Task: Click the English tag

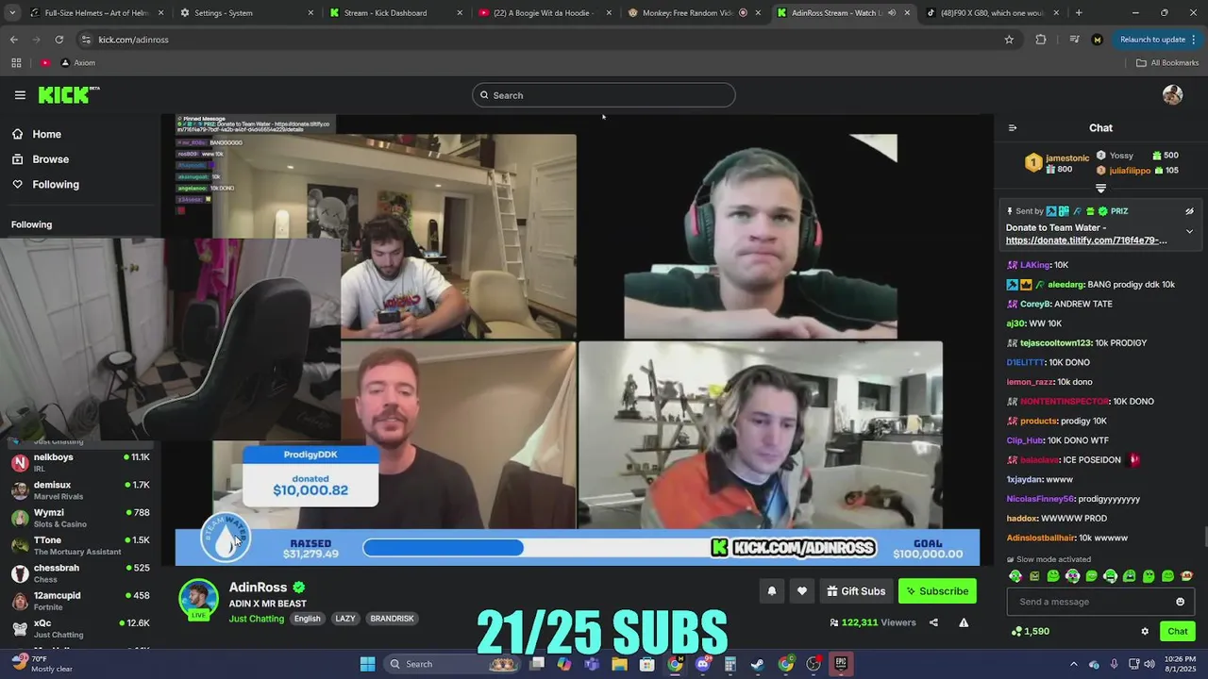Action: point(307,619)
